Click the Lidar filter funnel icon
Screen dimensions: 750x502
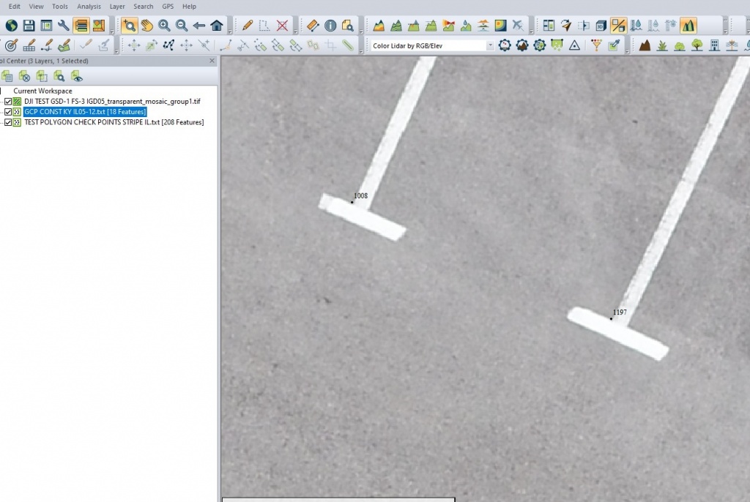596,45
